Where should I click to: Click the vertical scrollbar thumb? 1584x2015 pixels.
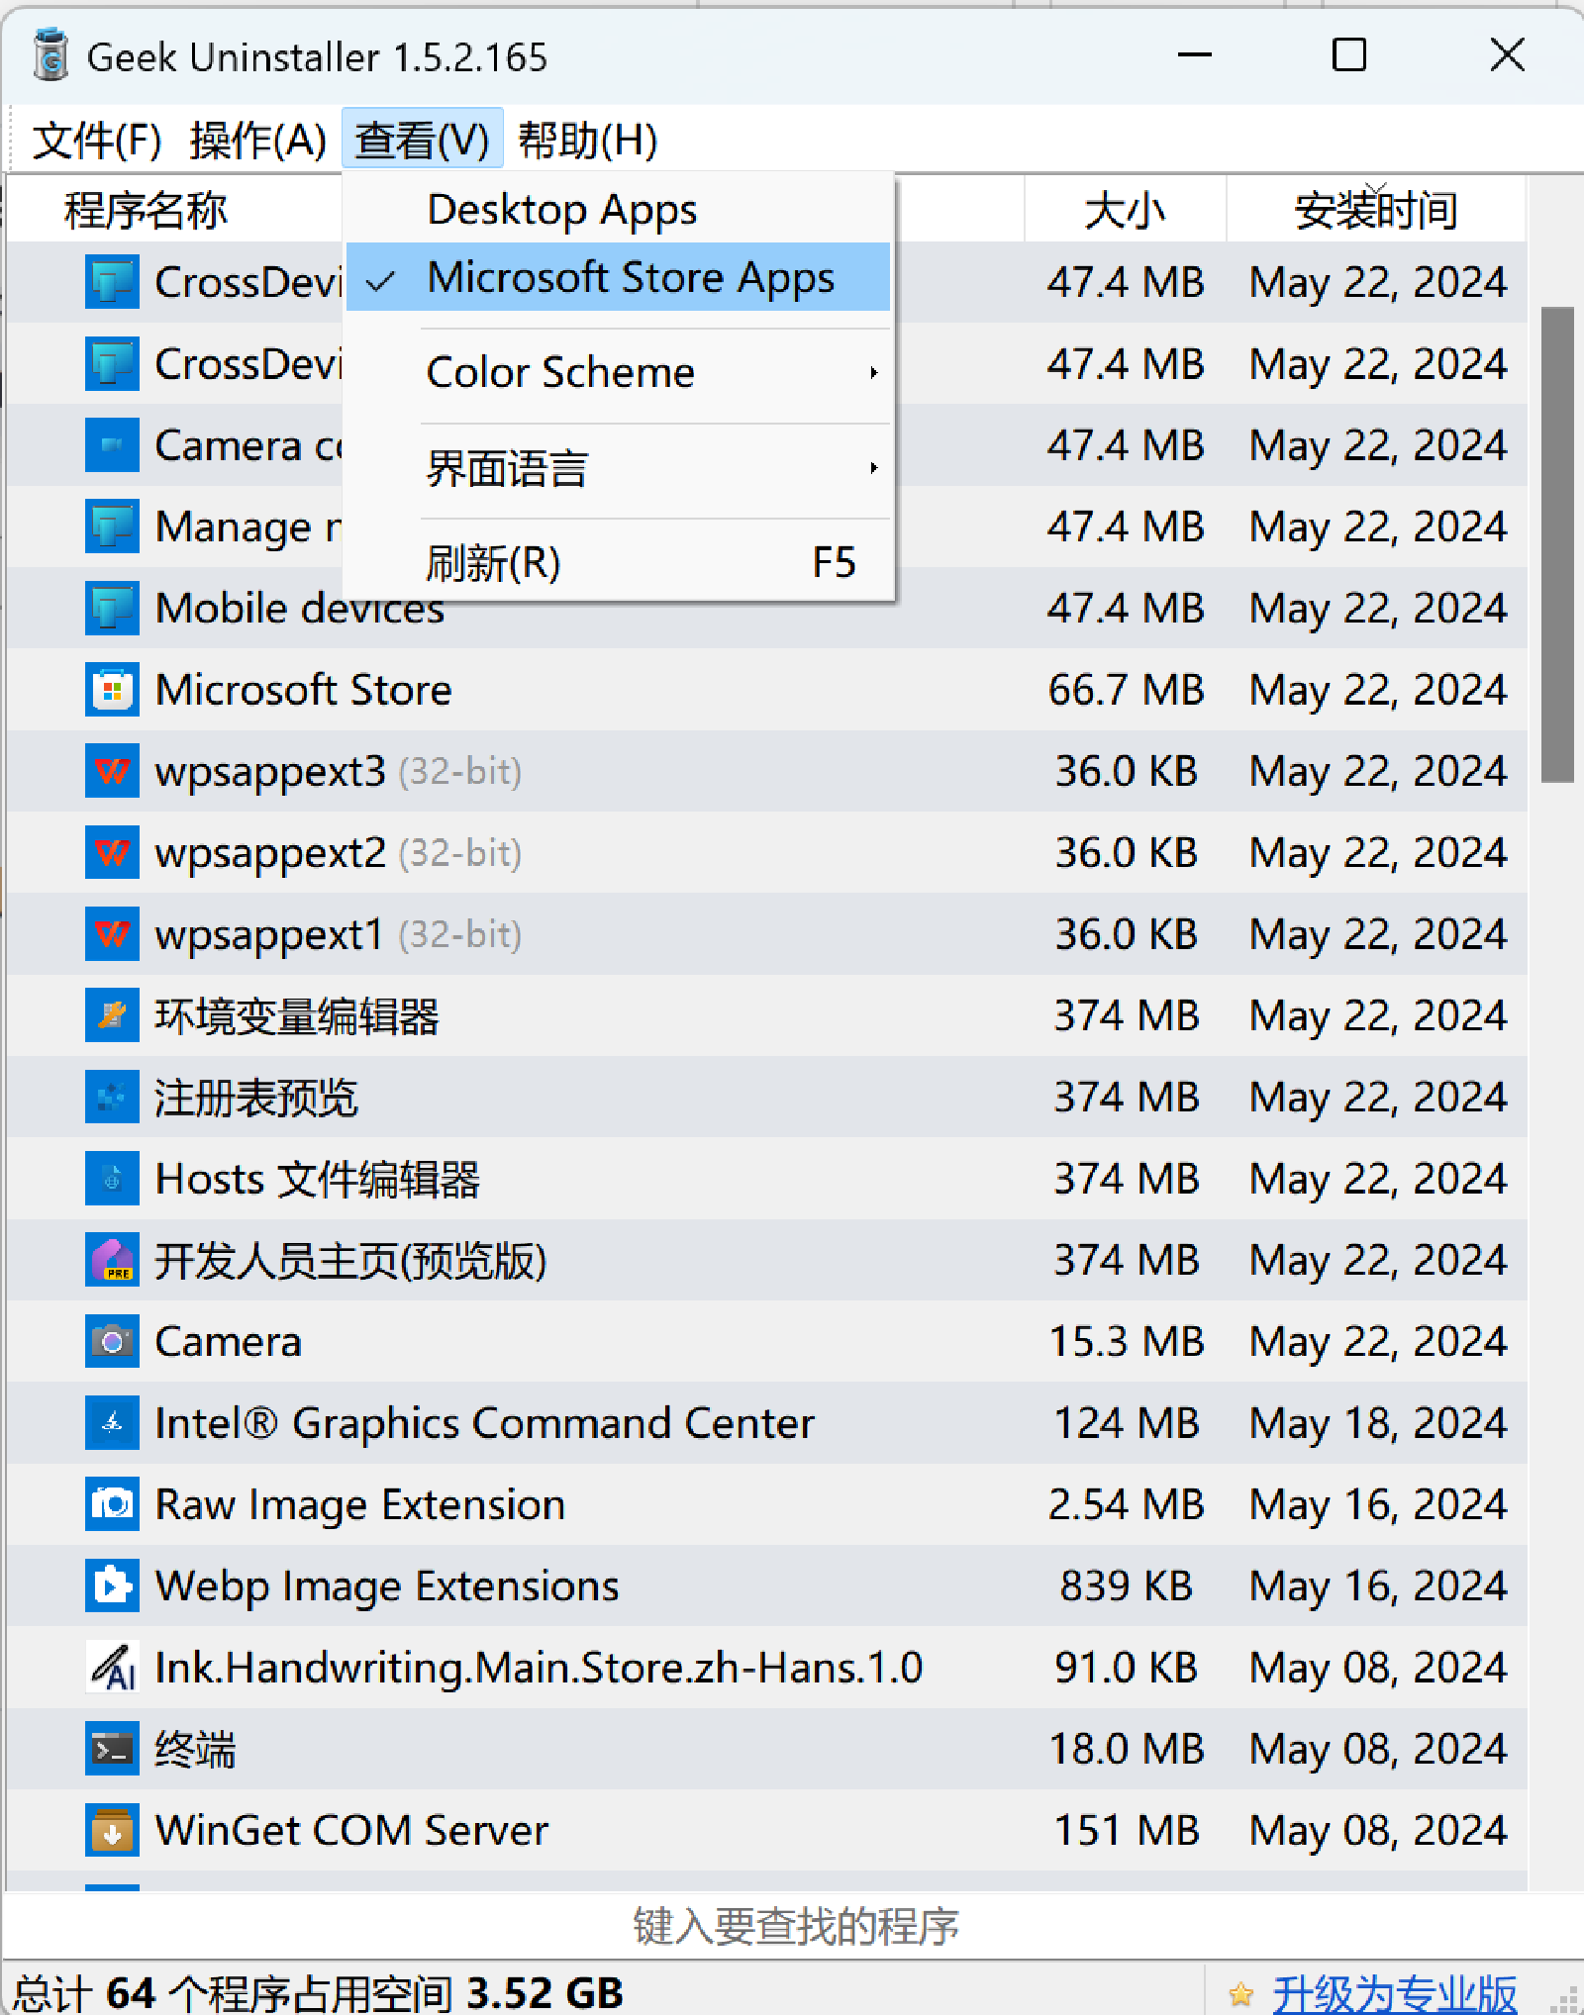1557,544
